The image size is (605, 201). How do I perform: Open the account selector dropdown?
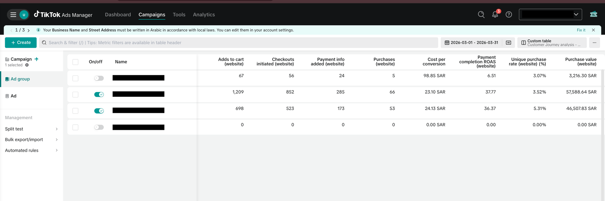550,14
